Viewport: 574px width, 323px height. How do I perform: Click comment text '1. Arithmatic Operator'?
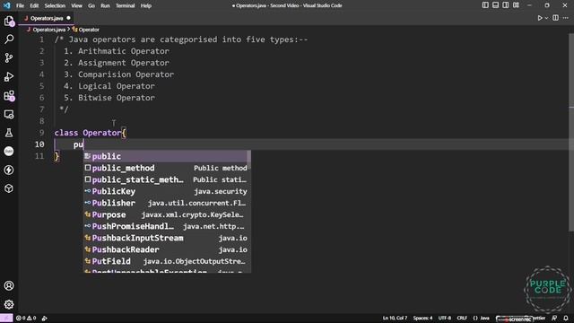(x=117, y=51)
